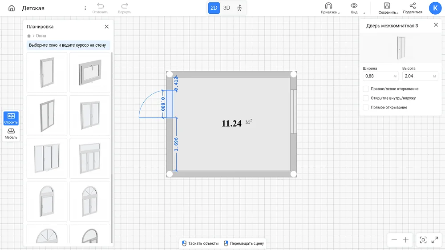Undo the last action (Отменить)
The height and width of the screenshot is (250, 445).
100,8
